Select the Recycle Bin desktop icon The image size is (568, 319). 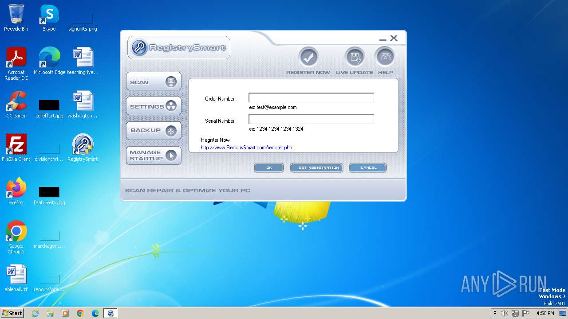16,18
